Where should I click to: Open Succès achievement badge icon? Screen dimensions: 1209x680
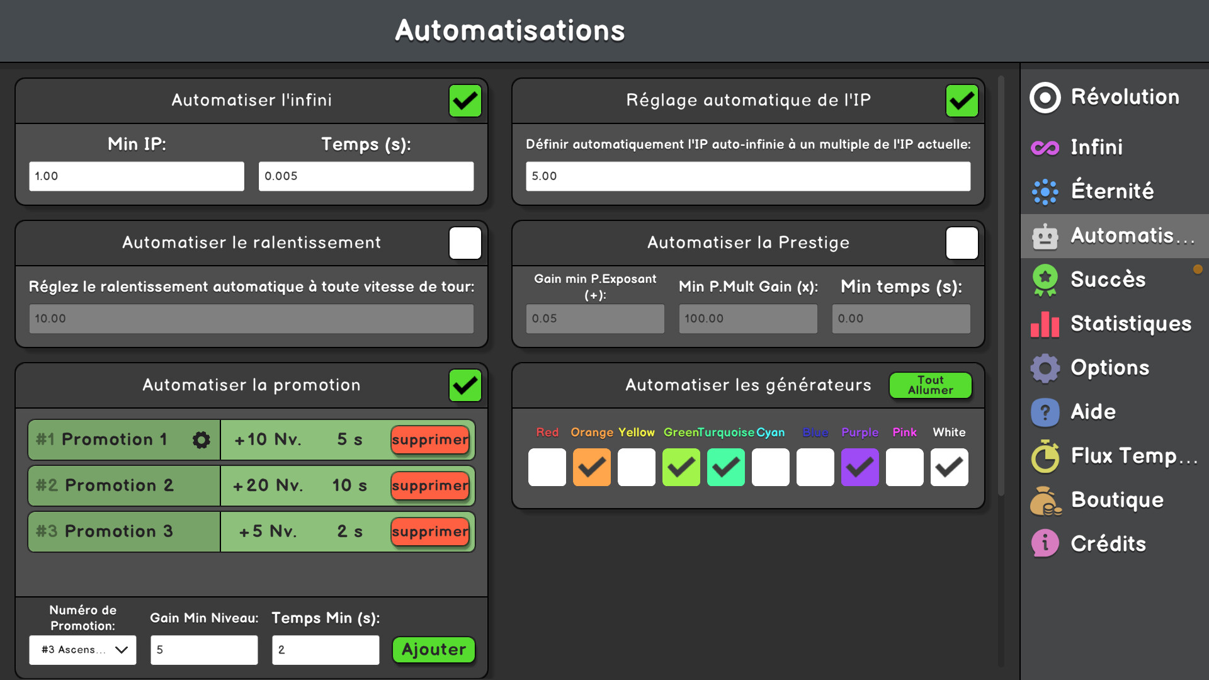coord(1045,280)
